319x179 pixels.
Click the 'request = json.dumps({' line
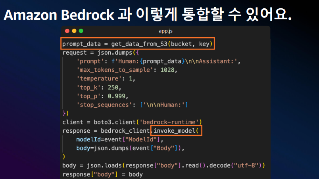click(101, 53)
